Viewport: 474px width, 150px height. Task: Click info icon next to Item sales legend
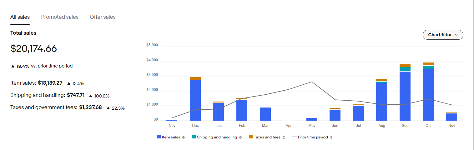coord(184,137)
